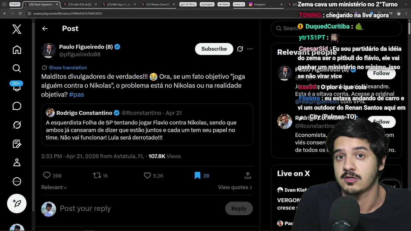Image resolution: width=411 pixels, height=231 pixels.
Task: Click the share icon on the post
Action: (x=248, y=175)
